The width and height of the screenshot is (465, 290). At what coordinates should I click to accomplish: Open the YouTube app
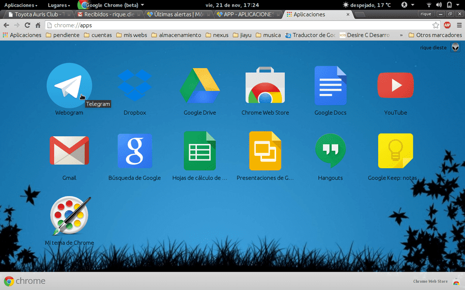point(395,85)
